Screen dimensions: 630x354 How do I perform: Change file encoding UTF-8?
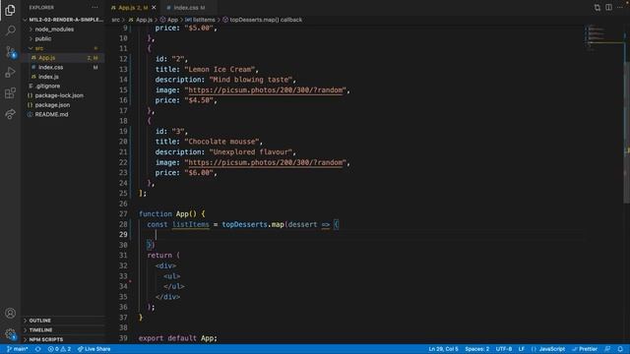point(504,349)
